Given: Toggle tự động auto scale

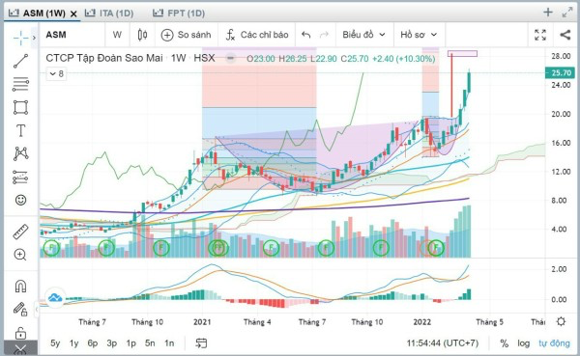Looking at the screenshot, I should 554,343.
